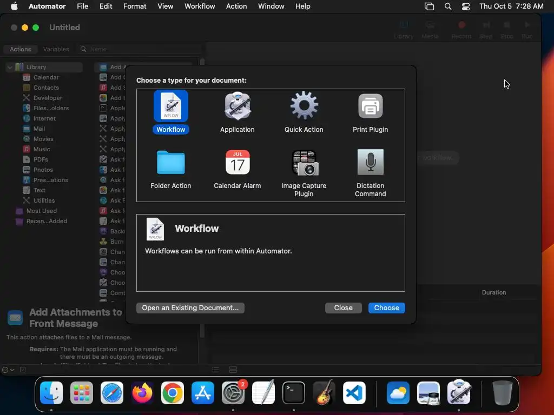Select the Movies library category
554x415 pixels.
point(43,139)
